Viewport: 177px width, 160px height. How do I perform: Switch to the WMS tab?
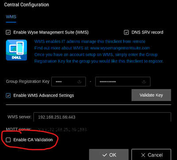11,17
